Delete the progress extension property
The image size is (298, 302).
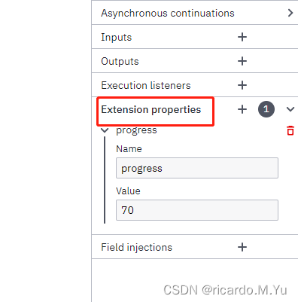pos(290,130)
